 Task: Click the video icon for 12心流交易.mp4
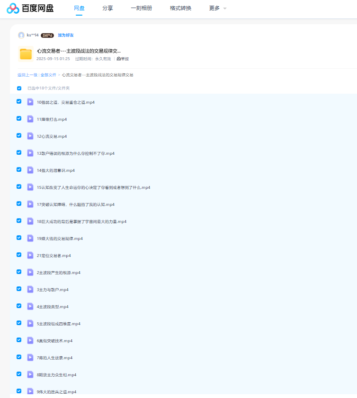tap(30, 136)
